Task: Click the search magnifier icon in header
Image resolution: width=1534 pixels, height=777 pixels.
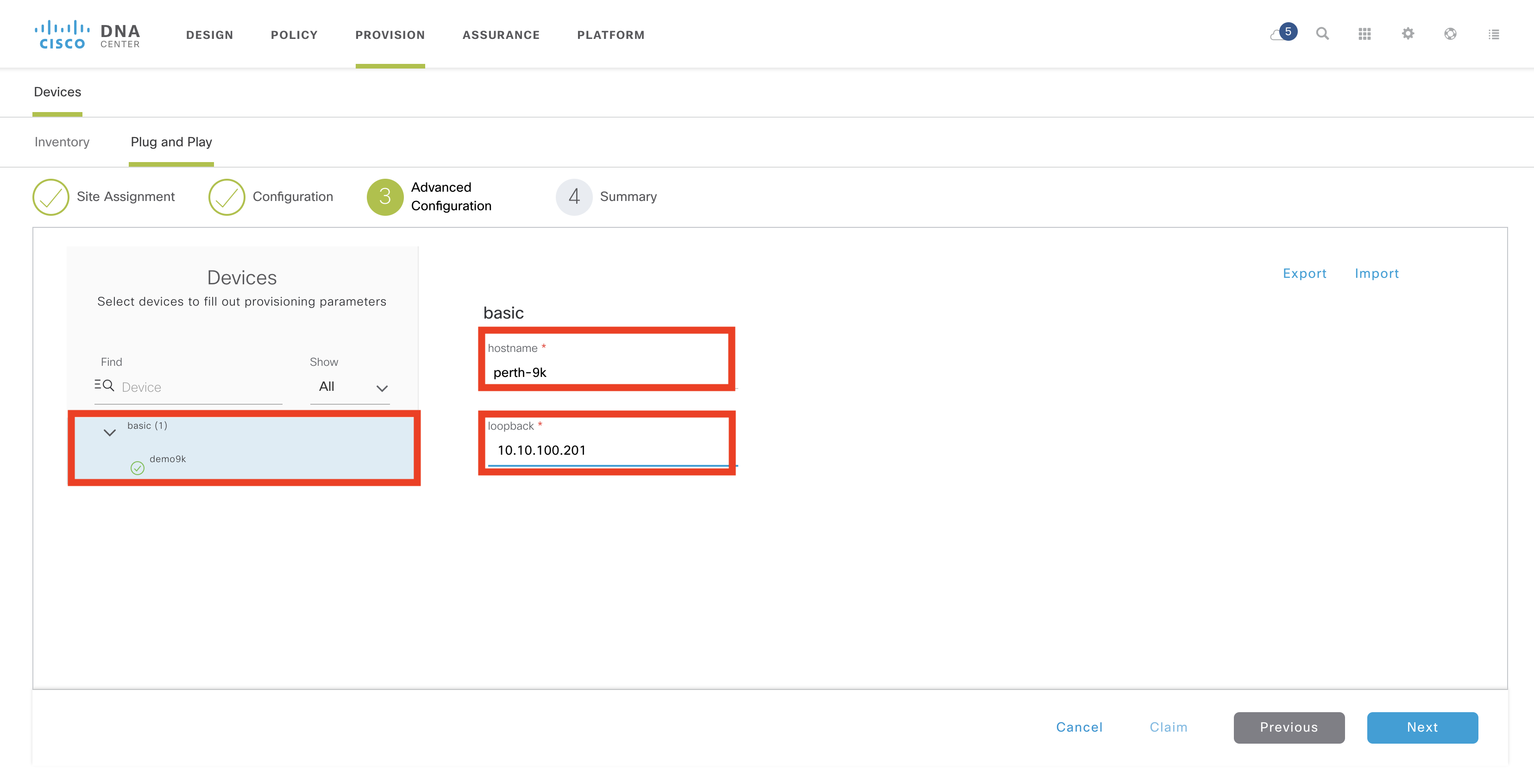Action: [1322, 34]
